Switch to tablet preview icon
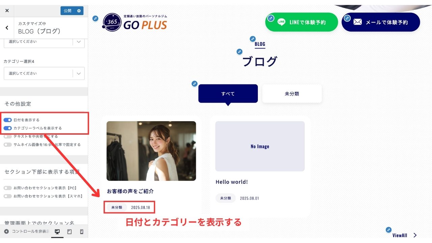 [x=70, y=232]
